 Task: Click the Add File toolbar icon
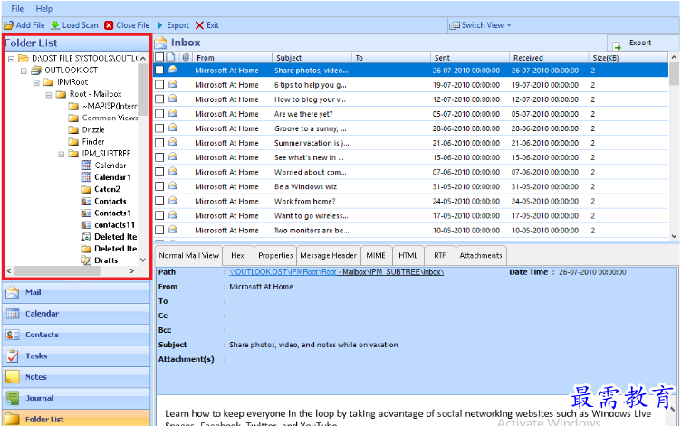pos(9,25)
